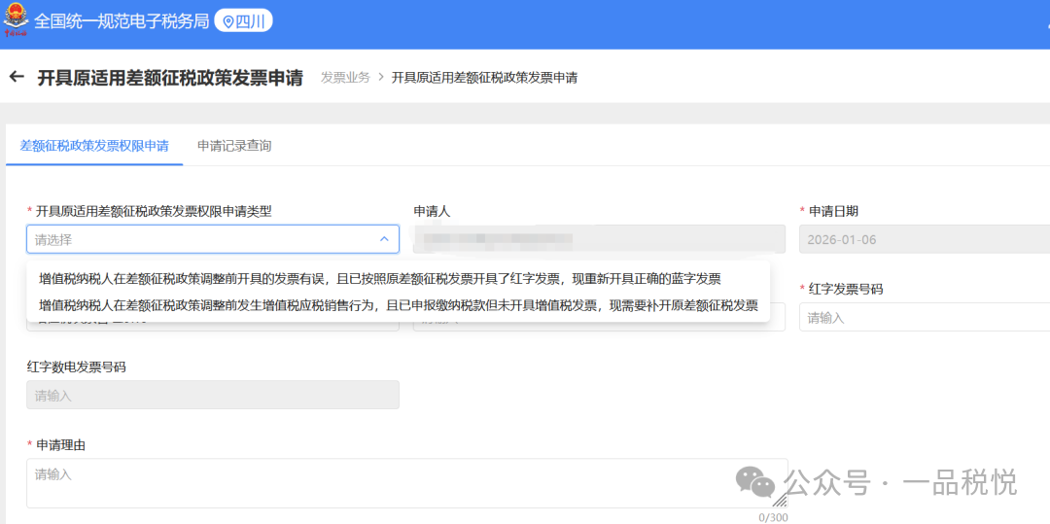Select the 差额征税政策发票权限申请 tab
This screenshot has width=1050, height=524.
[x=94, y=146]
